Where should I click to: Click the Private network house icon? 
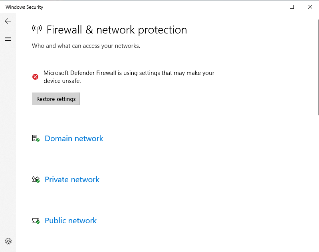pyautogui.click(x=36, y=179)
